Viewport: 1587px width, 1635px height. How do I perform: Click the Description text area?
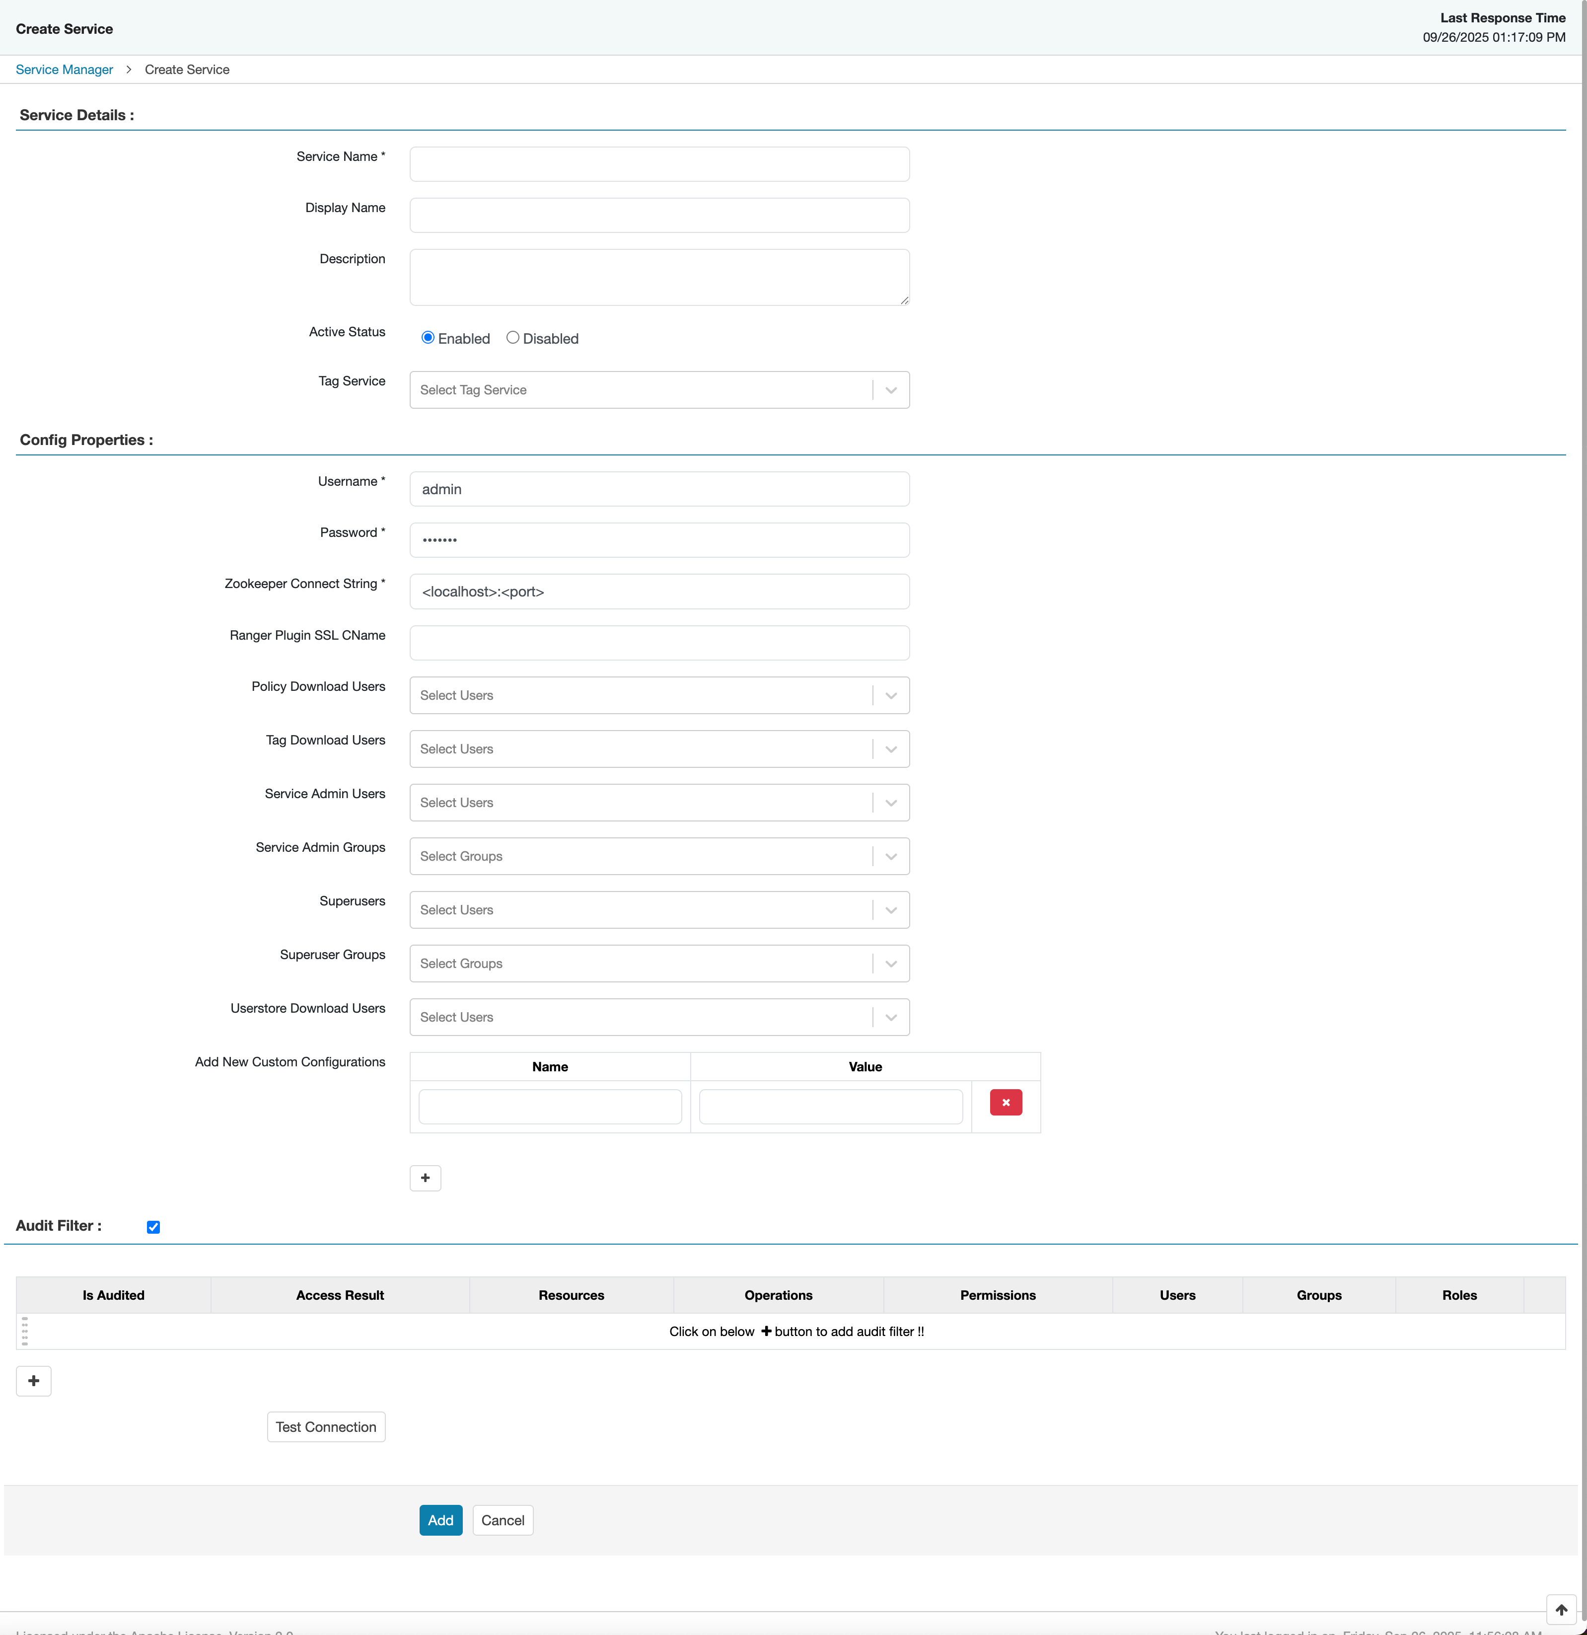[659, 276]
